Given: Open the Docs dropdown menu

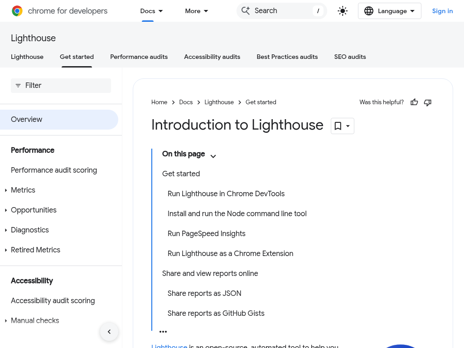Looking at the screenshot, I should [151, 11].
